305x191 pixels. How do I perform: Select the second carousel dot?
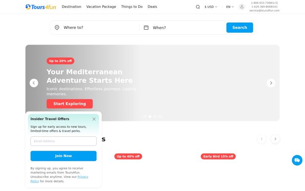(150, 117)
